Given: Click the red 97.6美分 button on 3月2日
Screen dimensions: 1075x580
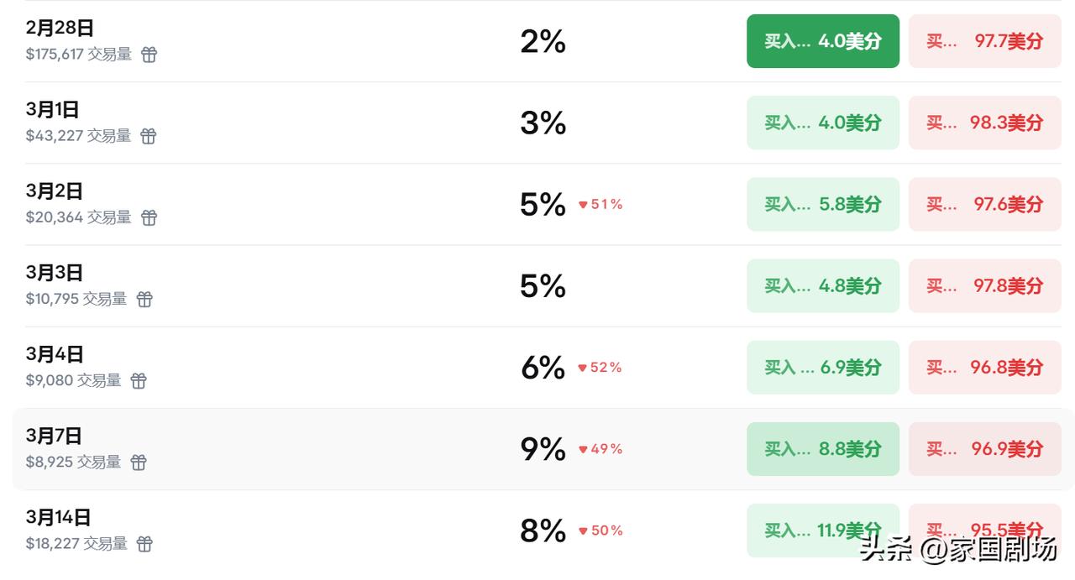Looking at the screenshot, I should [984, 204].
